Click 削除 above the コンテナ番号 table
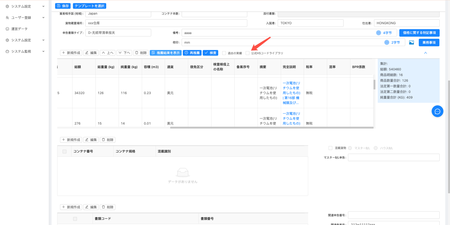This screenshot has width=450, height=225. coord(108,140)
